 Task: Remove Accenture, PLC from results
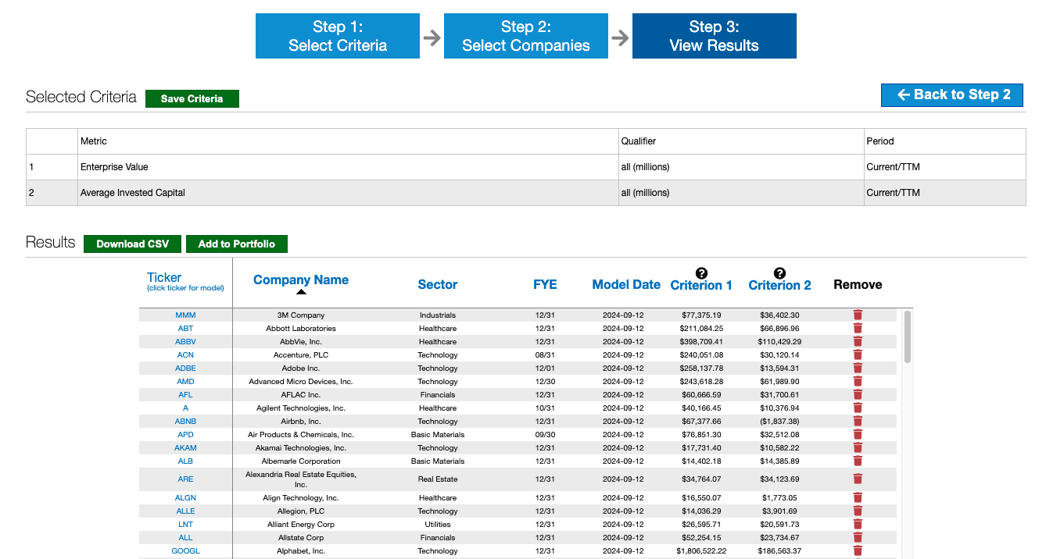click(x=858, y=355)
